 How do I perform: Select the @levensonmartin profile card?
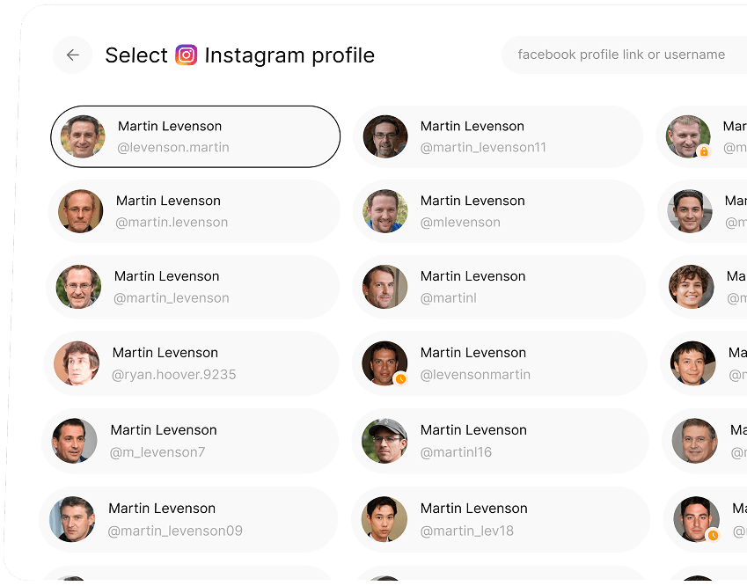coord(500,363)
